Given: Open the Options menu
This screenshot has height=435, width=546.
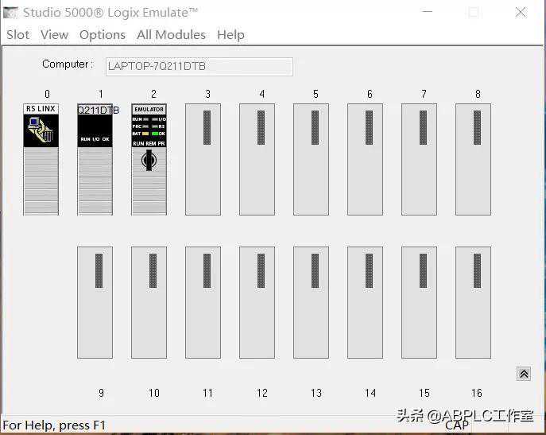Looking at the screenshot, I should [102, 35].
